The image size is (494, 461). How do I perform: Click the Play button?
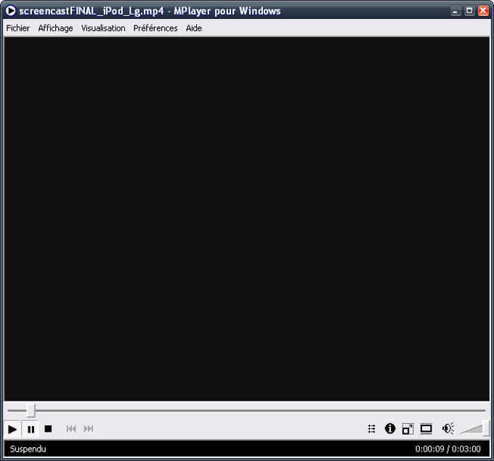tap(12, 429)
